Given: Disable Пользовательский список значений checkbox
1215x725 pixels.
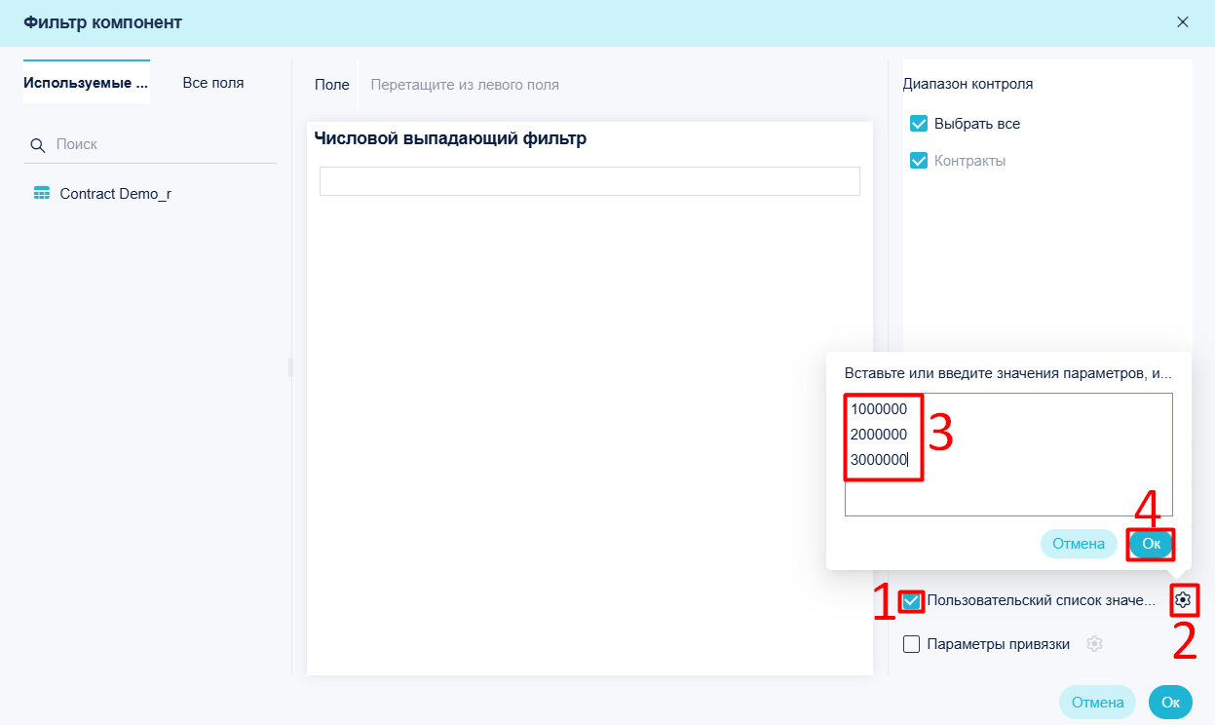Looking at the screenshot, I should tap(912, 601).
